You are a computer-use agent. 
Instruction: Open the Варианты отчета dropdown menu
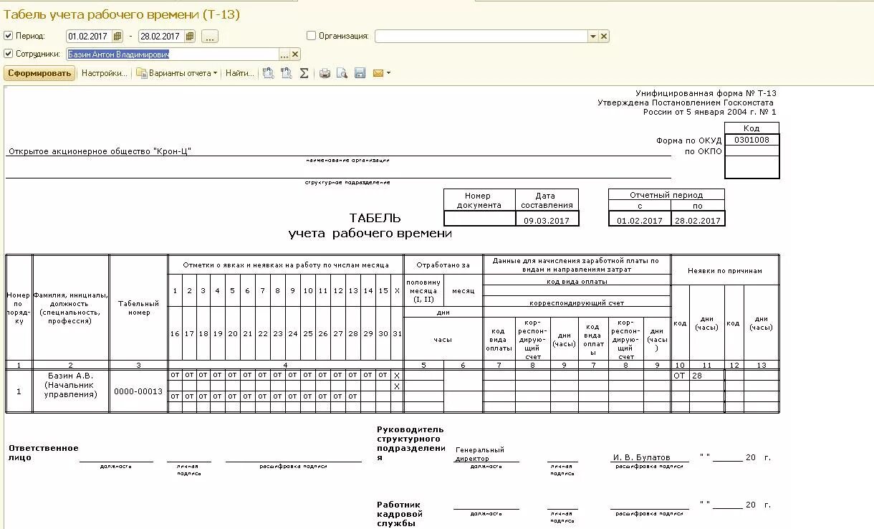tap(177, 73)
